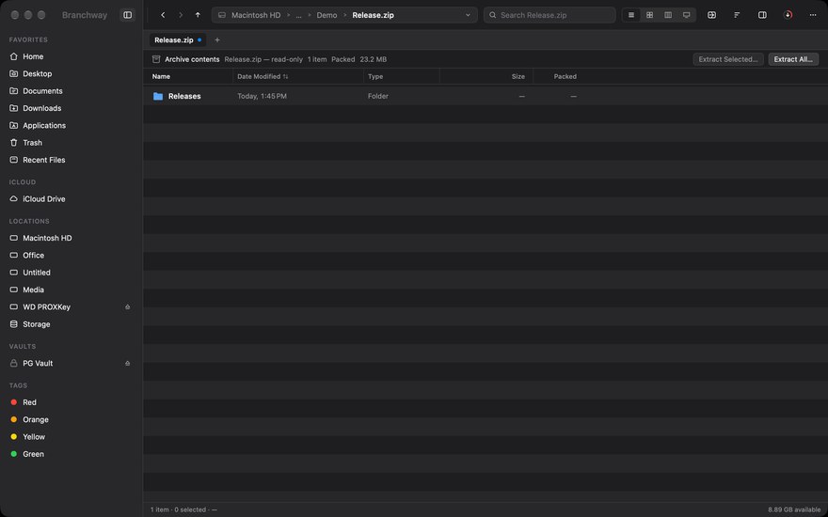Open path bar history dropdown chevron
828x517 pixels.
point(468,15)
